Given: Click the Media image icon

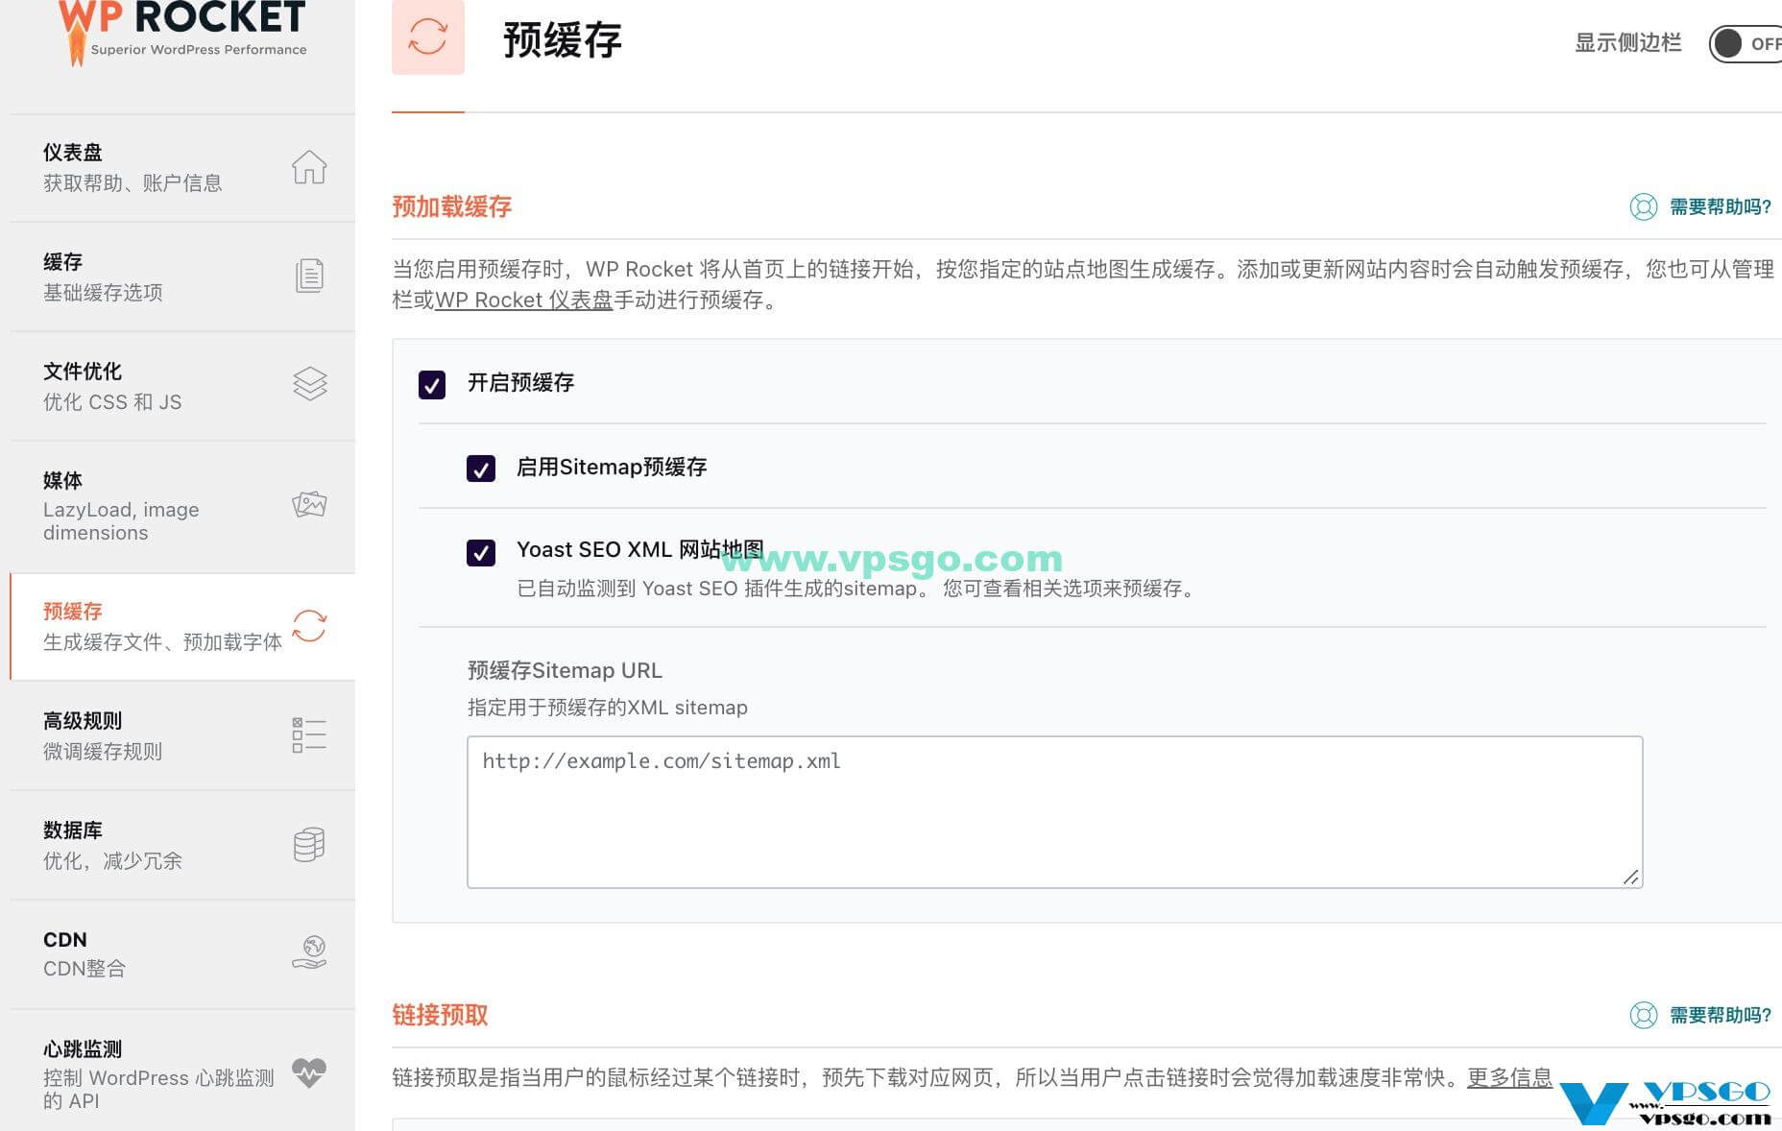Looking at the screenshot, I should [x=309, y=504].
